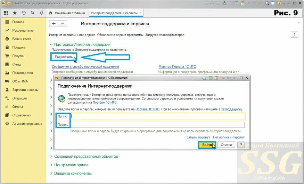Click the Zoom scale magnifier icon
Image resolution: width=304 pixels, height=184 pixels.
pyautogui.click(x=267, y=3)
